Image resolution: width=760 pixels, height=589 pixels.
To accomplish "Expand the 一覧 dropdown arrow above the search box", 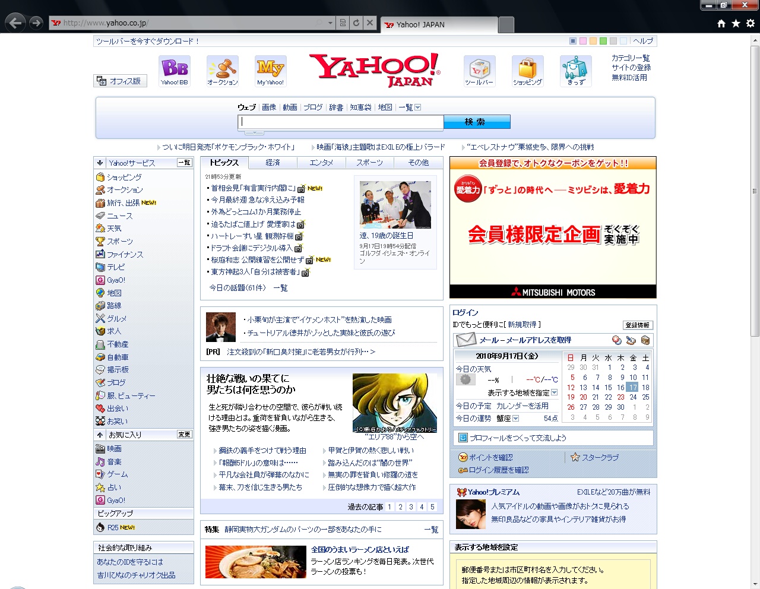I will (x=417, y=107).
